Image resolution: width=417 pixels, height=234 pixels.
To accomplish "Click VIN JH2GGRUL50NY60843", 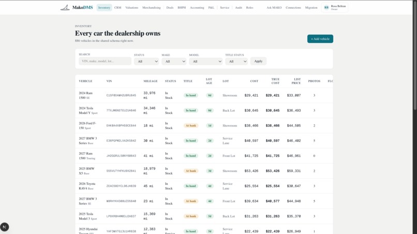I will coord(121,156).
